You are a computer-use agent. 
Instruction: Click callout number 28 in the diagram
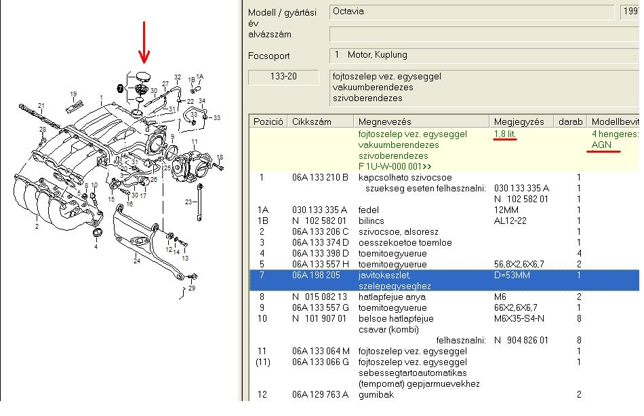(x=43, y=130)
